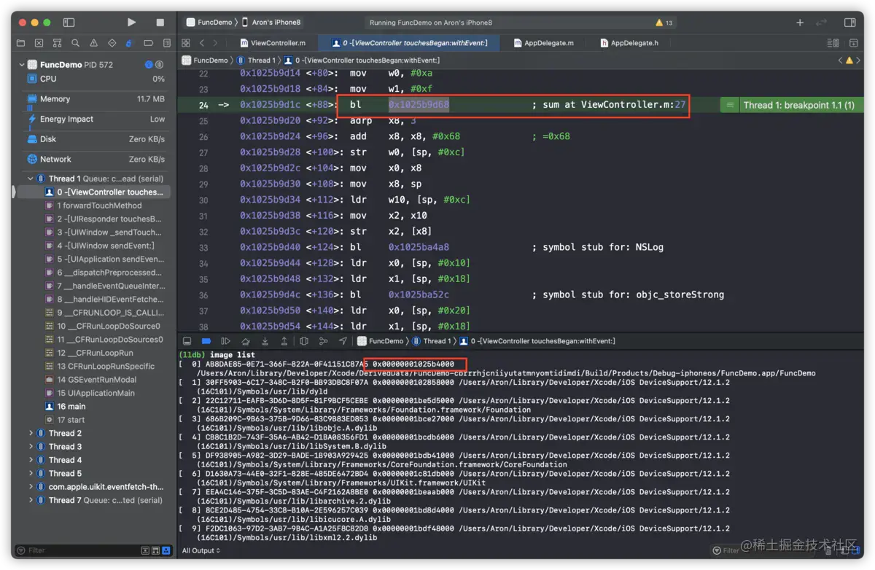Open the Aron's iPhone8 device selector

point(271,23)
